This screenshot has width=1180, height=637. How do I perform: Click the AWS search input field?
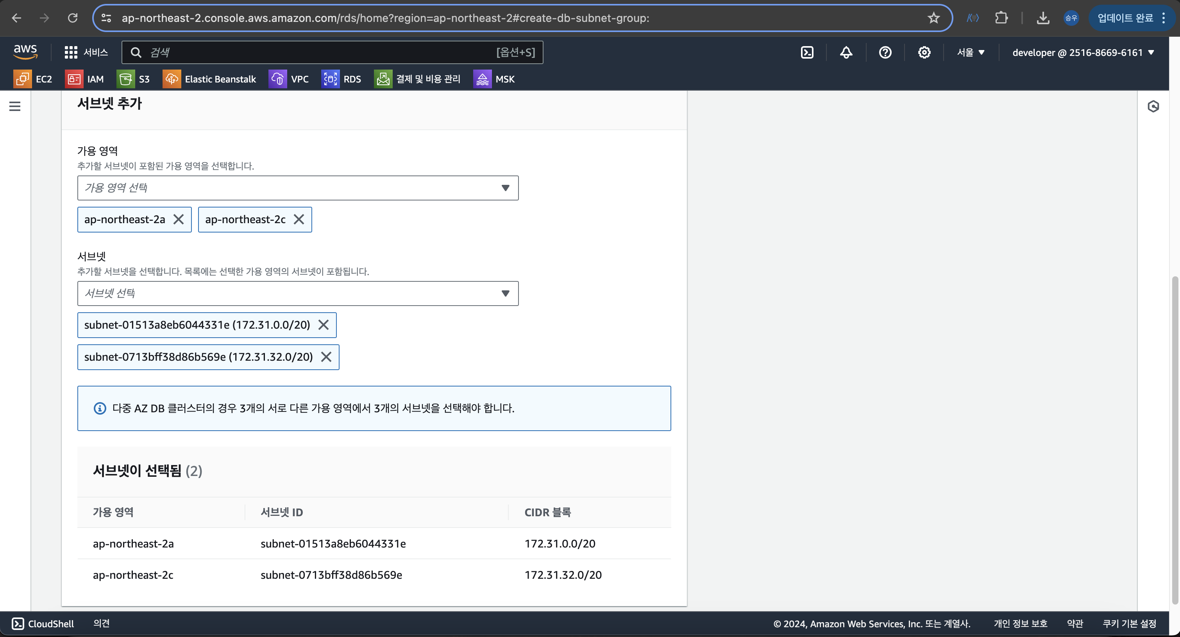(321, 52)
